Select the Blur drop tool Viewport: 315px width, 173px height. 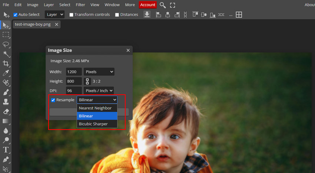[x=6, y=131]
